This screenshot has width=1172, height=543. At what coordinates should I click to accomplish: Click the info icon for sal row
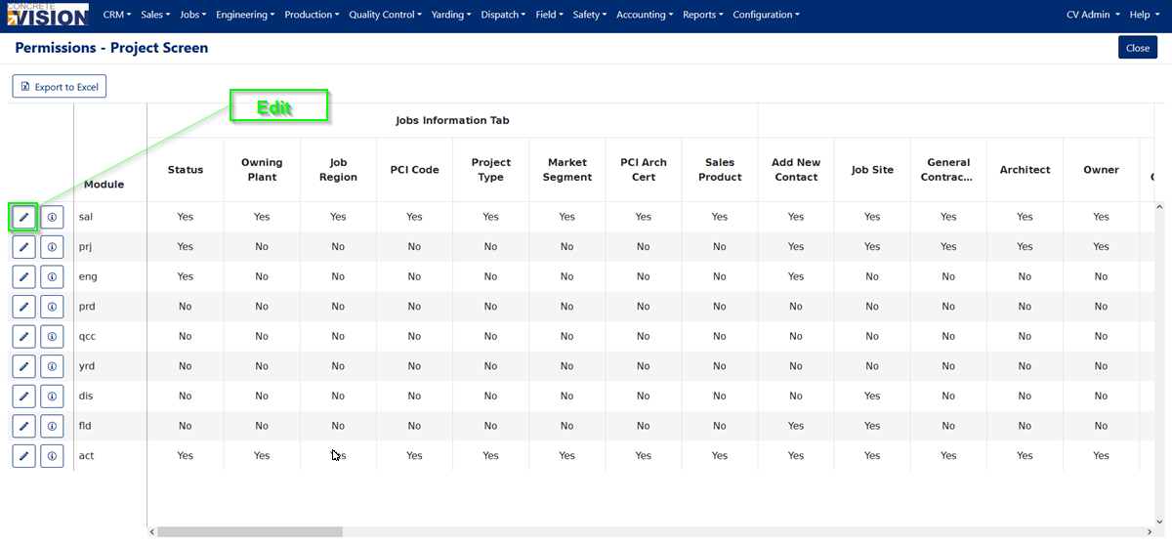tap(52, 217)
